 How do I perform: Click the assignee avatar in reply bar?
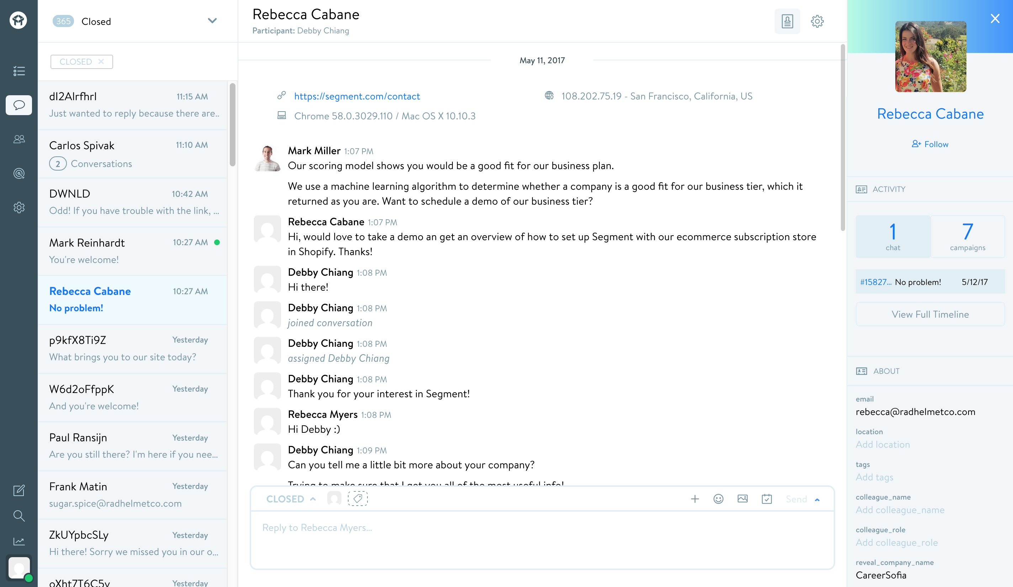[x=334, y=499]
